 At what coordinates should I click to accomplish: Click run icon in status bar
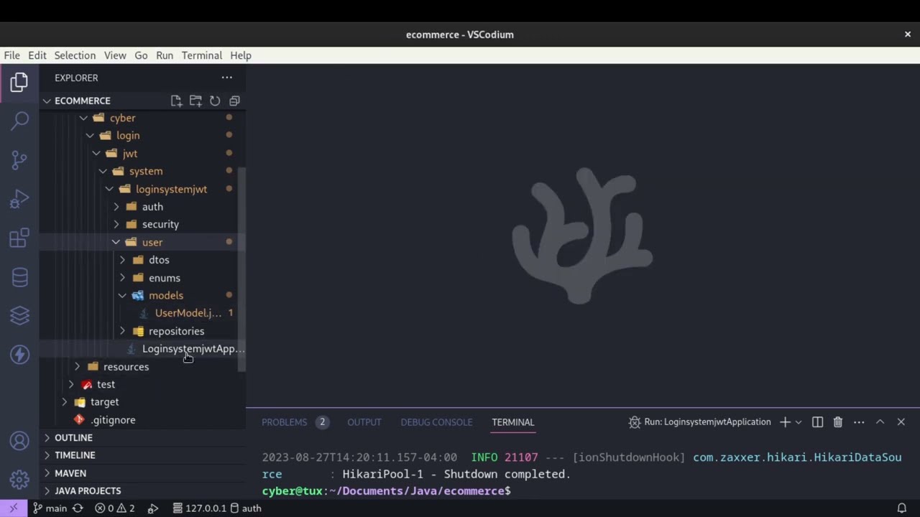click(x=153, y=508)
